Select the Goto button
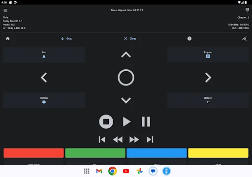252x177 pixels. 66,39
